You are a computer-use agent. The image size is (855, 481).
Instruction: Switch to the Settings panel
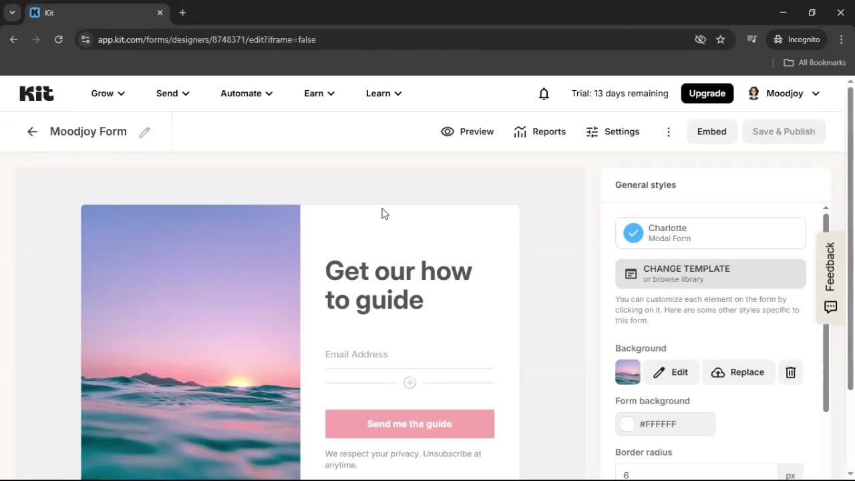click(x=613, y=132)
